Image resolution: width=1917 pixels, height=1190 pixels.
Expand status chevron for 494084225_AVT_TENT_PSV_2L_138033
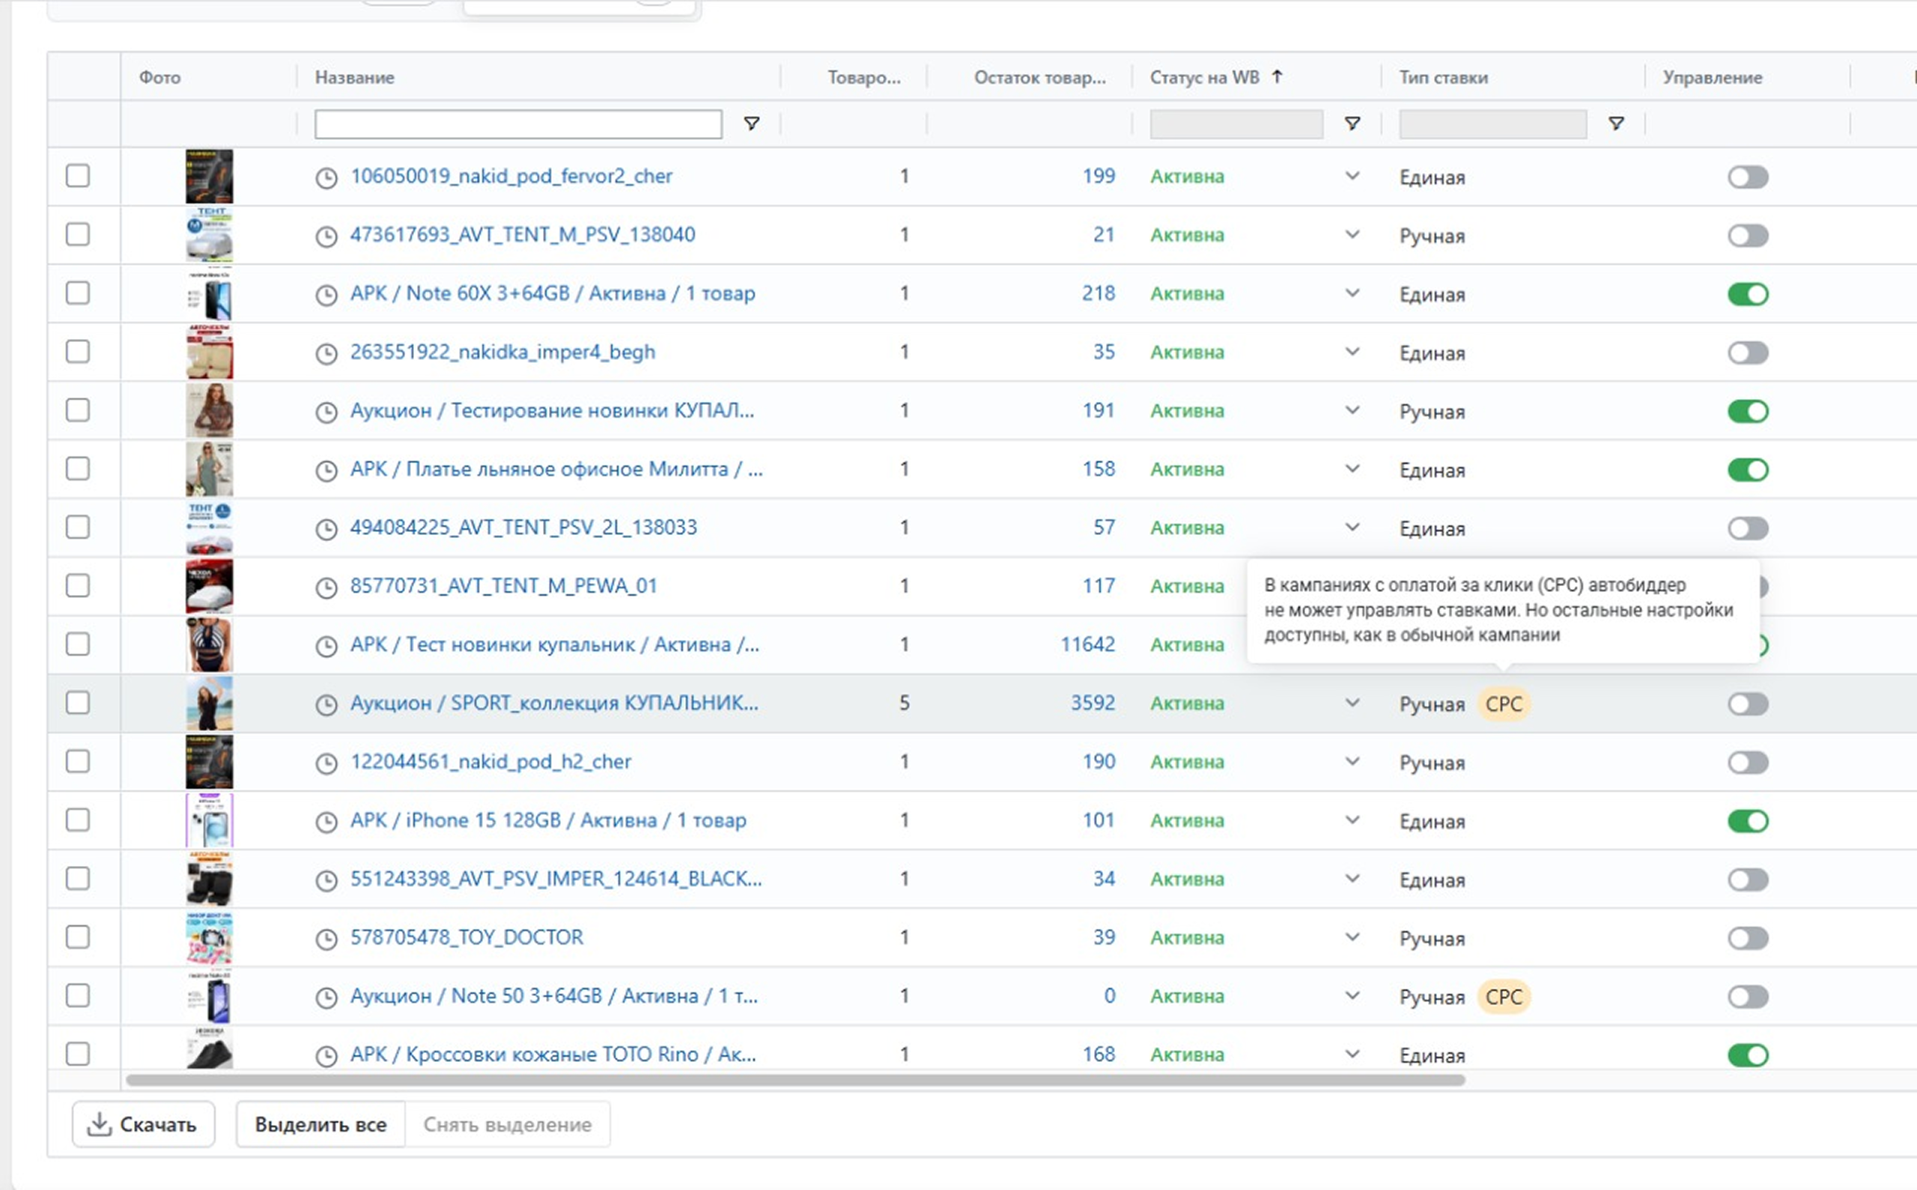pos(1352,527)
